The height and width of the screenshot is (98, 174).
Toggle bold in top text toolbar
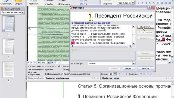point(138,3)
